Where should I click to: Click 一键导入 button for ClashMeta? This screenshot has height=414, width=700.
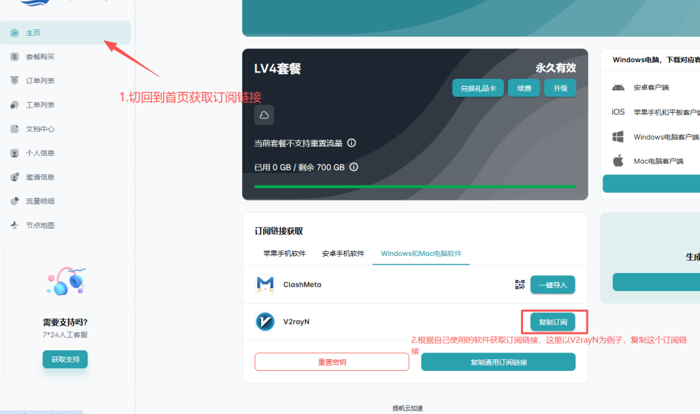[x=553, y=285]
